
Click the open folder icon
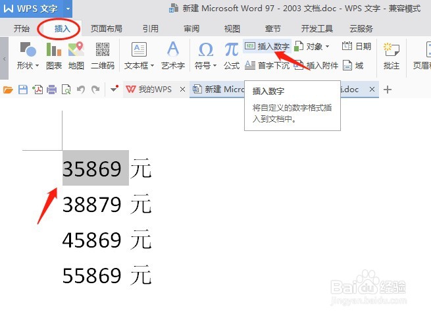tap(8, 90)
